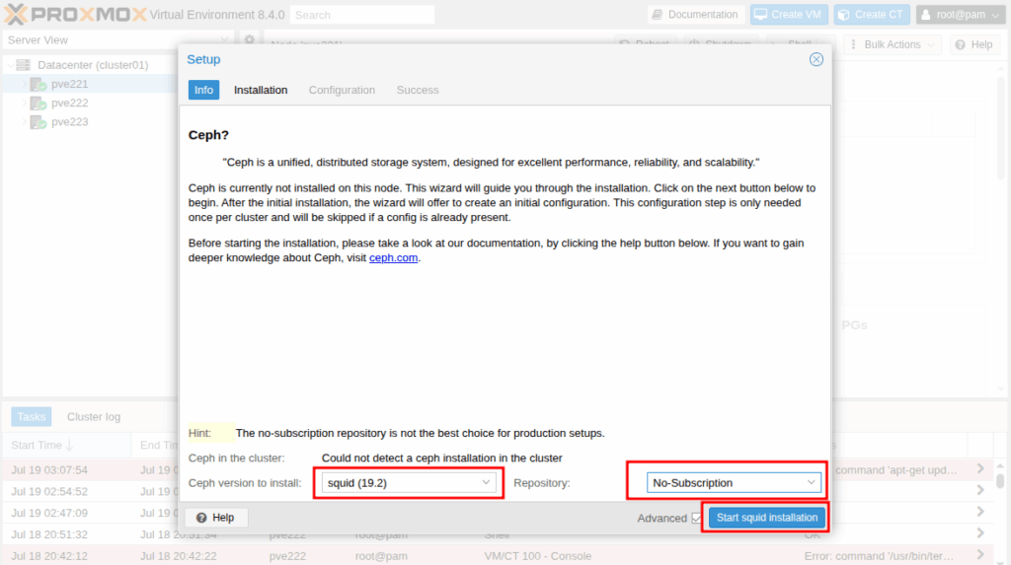
Task: Open the Repository No-Subscription dropdown
Action: (734, 482)
